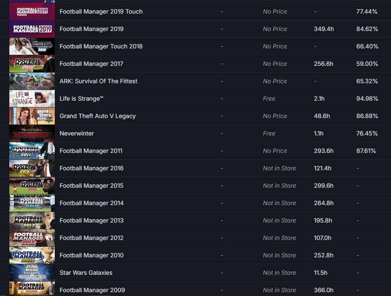The image size is (391, 296).
Task: Click the Football Manager 2019 game banner
Action: (32, 29)
